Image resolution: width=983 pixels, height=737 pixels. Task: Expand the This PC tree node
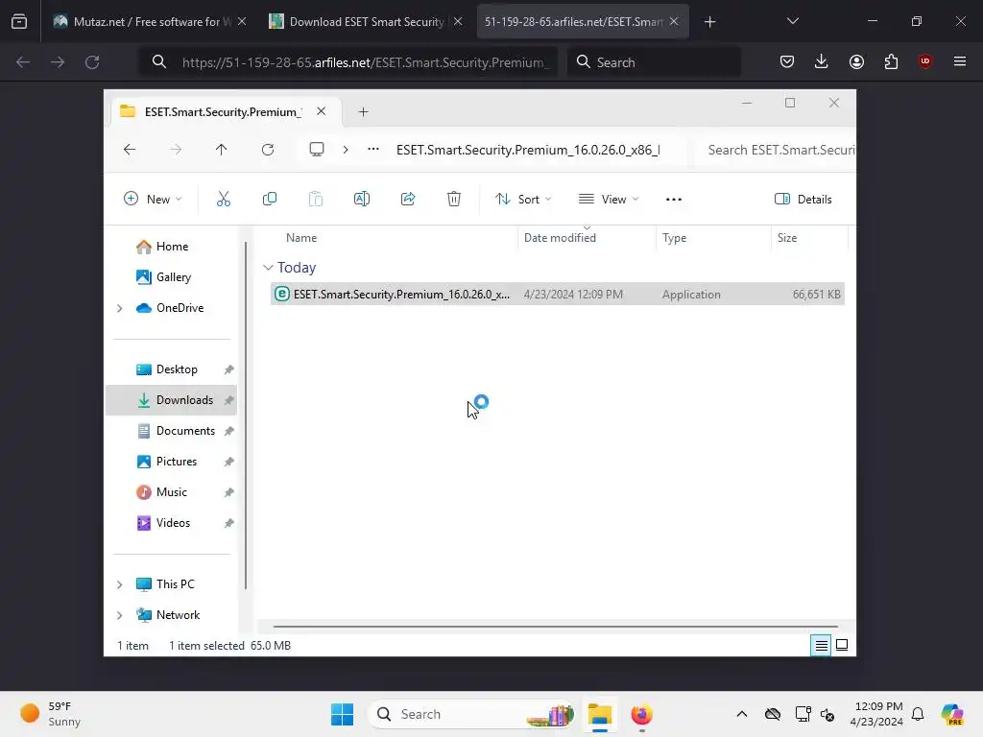(x=120, y=584)
